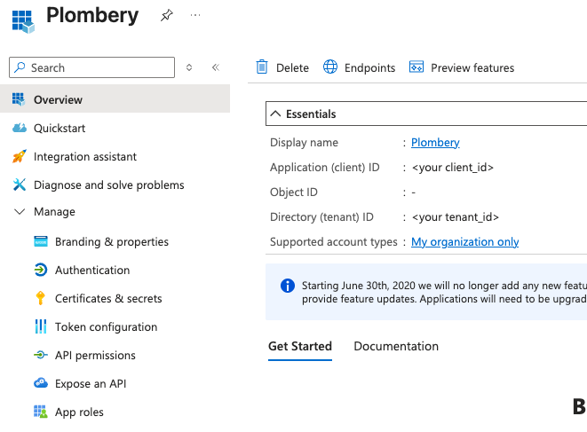
Task: Pin the Plombery page with pin icon
Action: click(167, 15)
